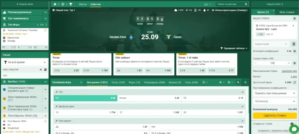The image size is (299, 134).
Task: Click Lazio team crest icon
Action: click(x=168, y=37)
